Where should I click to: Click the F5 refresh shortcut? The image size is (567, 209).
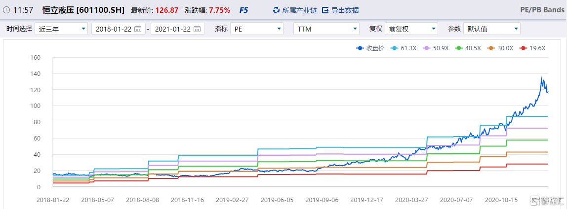pyautogui.click(x=243, y=10)
